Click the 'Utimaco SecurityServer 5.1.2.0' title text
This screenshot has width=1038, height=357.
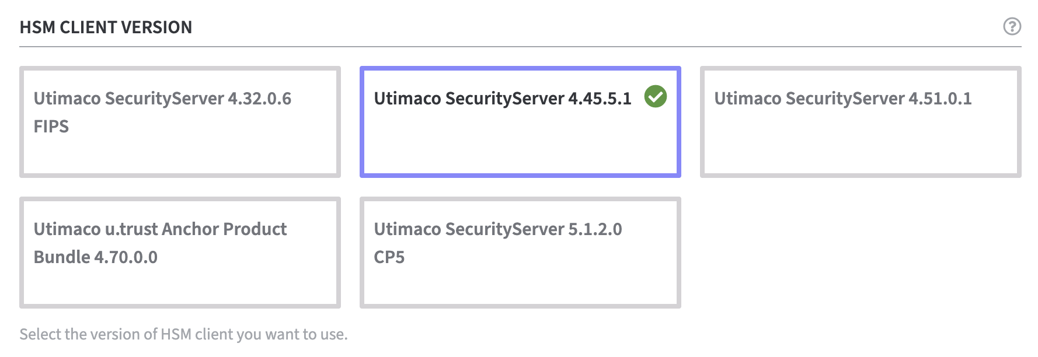coord(498,229)
